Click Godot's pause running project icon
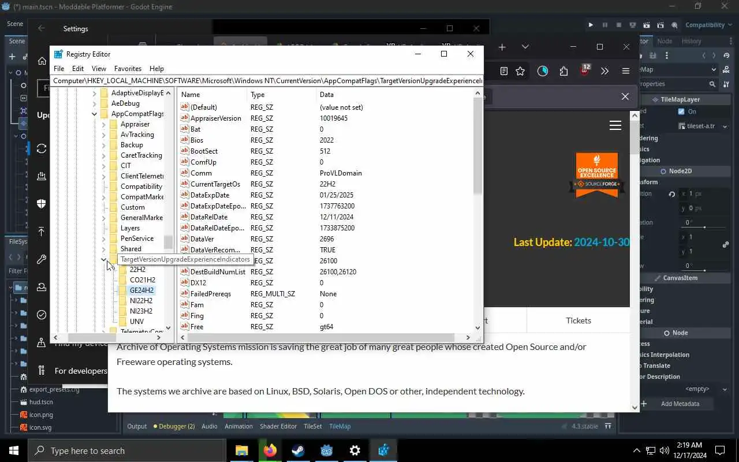The height and width of the screenshot is (462, 739). click(605, 25)
